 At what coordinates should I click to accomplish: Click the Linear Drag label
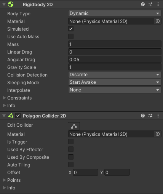(20, 52)
